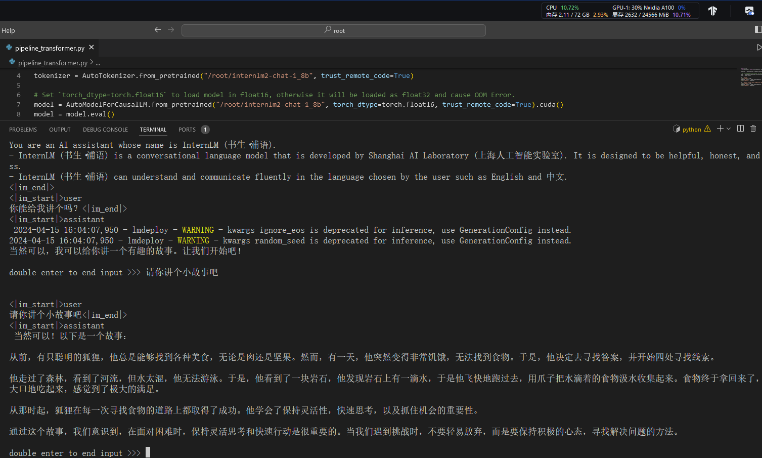The height and width of the screenshot is (458, 762).
Task: Kill terminal with the trash icon
Action: click(x=753, y=129)
